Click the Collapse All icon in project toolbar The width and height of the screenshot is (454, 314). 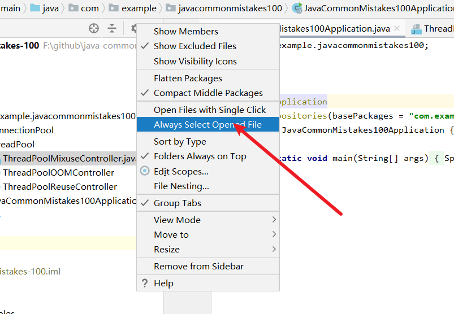(x=112, y=29)
